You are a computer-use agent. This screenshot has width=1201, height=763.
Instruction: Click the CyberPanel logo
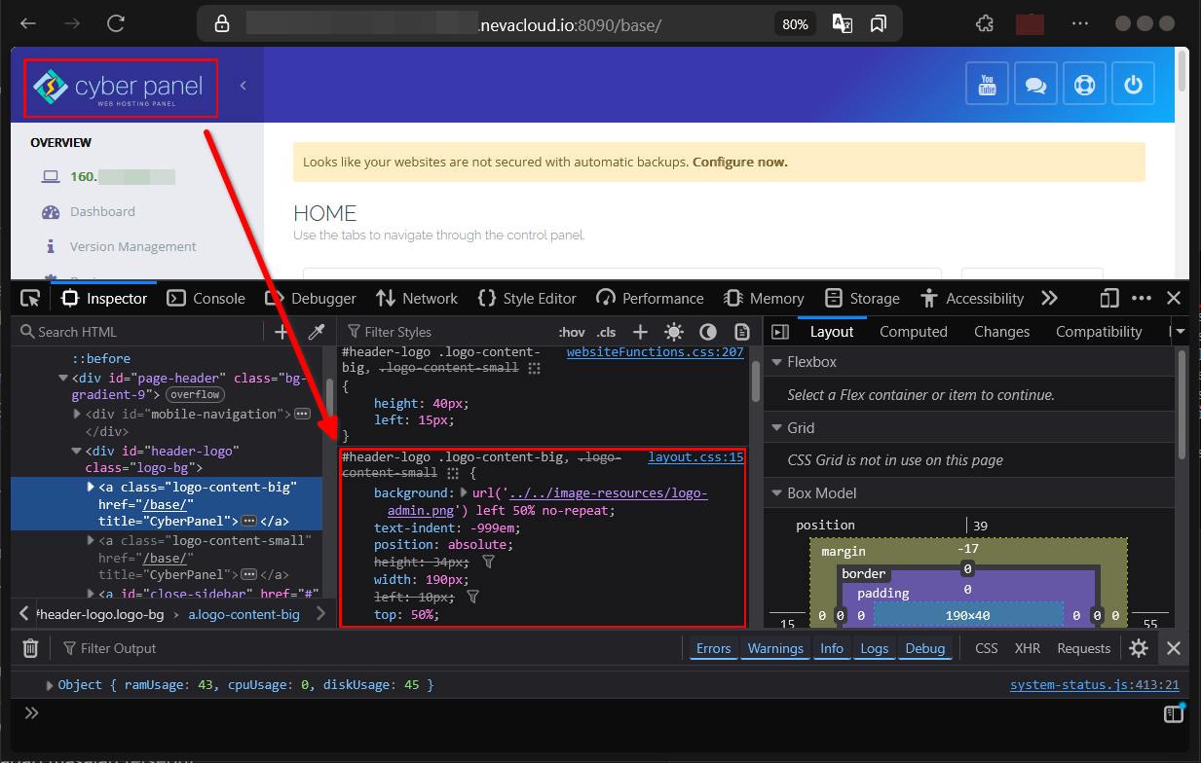[x=118, y=89]
